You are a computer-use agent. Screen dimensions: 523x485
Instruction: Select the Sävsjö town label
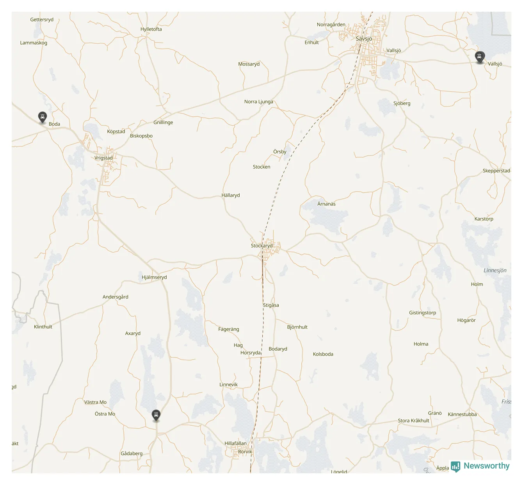tap(364, 39)
